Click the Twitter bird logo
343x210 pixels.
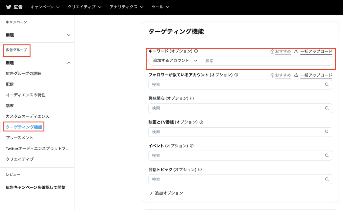[x=8, y=7]
